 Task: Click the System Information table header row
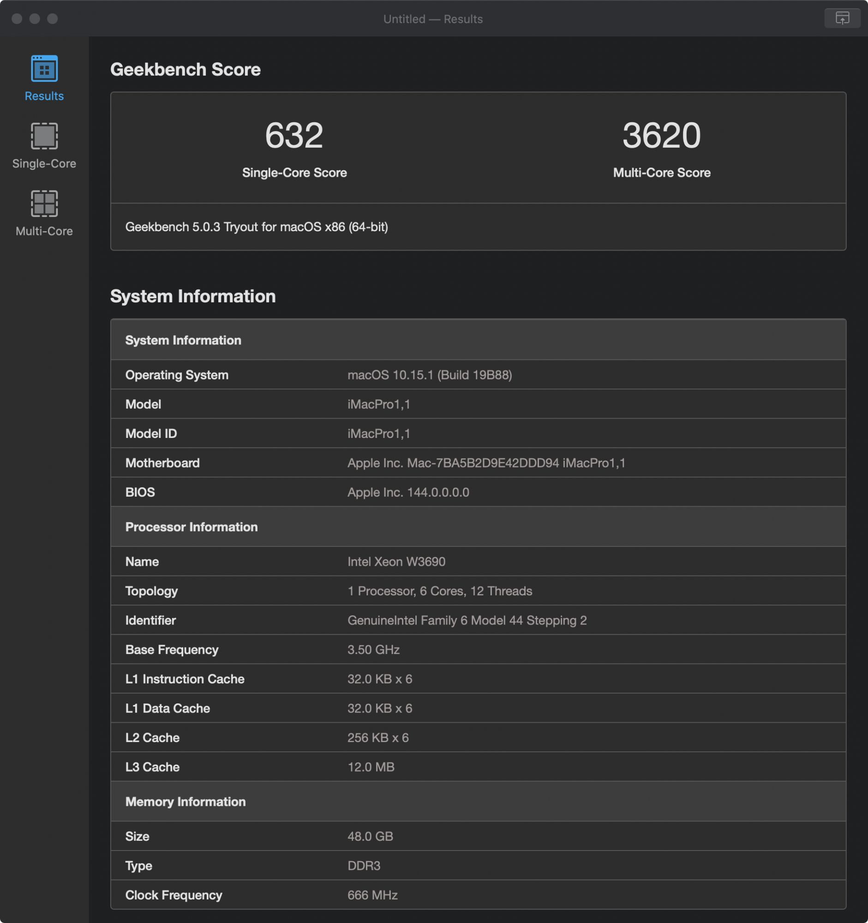[x=478, y=340]
